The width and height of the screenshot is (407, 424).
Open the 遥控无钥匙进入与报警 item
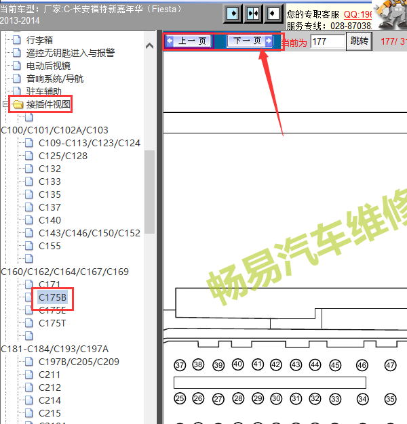(x=71, y=53)
